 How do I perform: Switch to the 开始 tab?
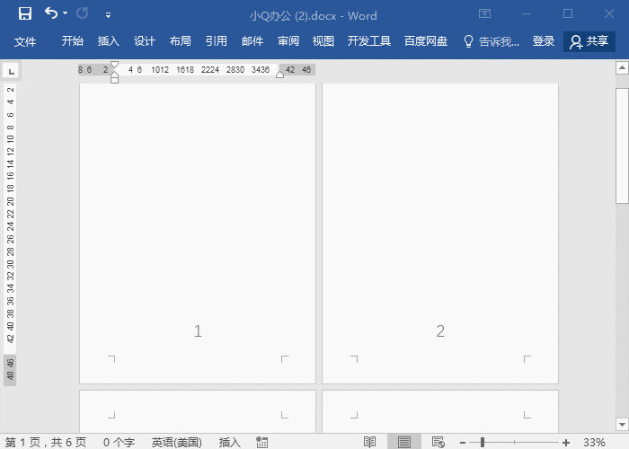tap(73, 41)
